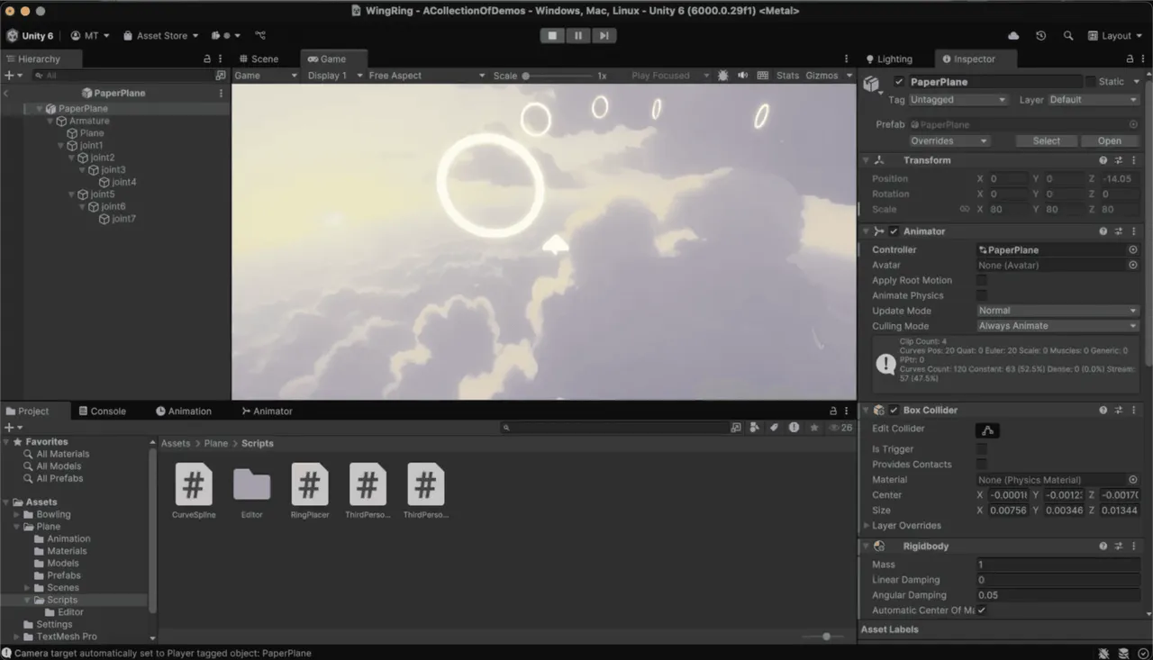Viewport: 1153px width, 660px height.
Task: Select joint7 in the Hierarchy
Action: pyautogui.click(x=123, y=219)
